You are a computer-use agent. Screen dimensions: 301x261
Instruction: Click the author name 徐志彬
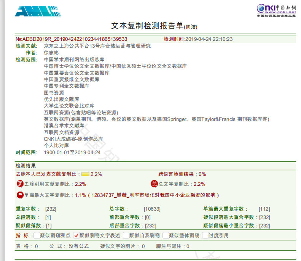click(x=51, y=53)
